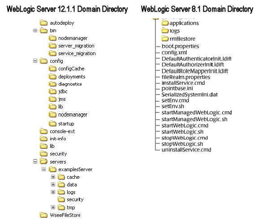Click the examplesServer folder icon
This screenshot has height=220, width=262.
[x=52, y=169]
